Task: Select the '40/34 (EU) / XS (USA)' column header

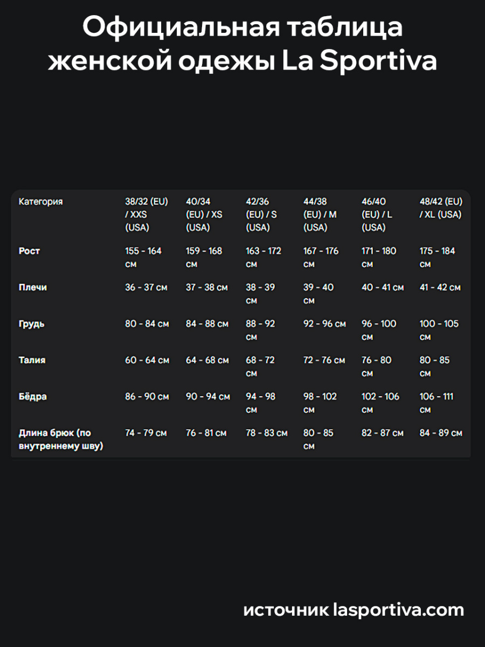Action: coord(204,215)
